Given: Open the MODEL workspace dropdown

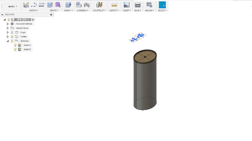Looking at the screenshot, I should (x=12, y=6).
